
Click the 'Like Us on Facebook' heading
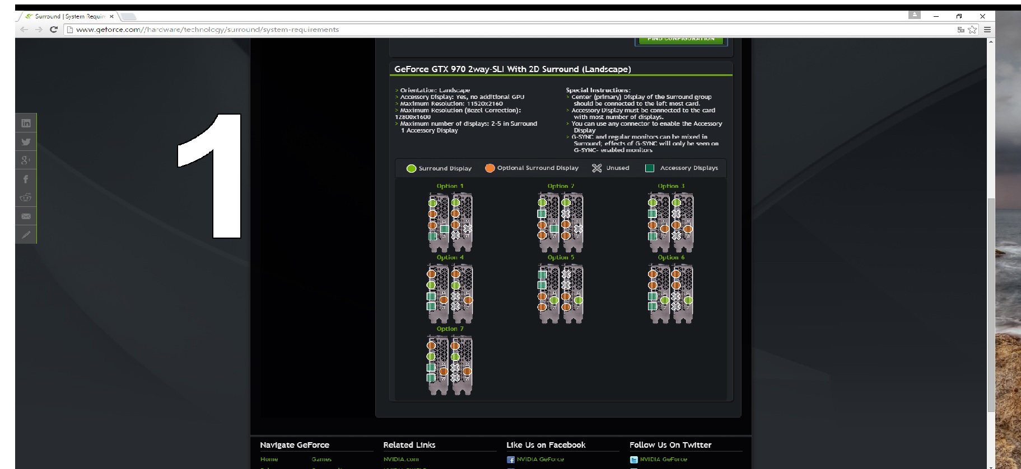tap(546, 445)
